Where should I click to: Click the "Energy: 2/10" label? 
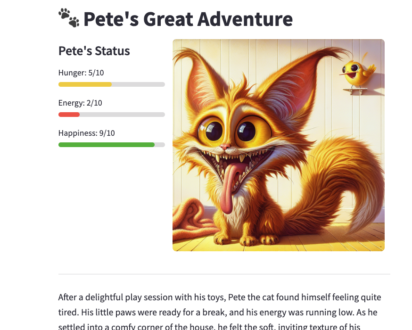tap(80, 103)
